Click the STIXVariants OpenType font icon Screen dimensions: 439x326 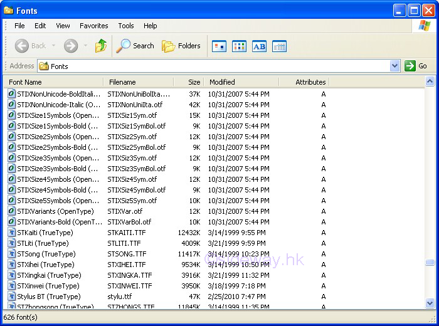12,211
